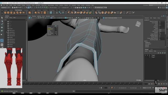This screenshot has width=168, height=95.
Task: Open the Channels menu in Channel Box
Action: coord(147,18)
